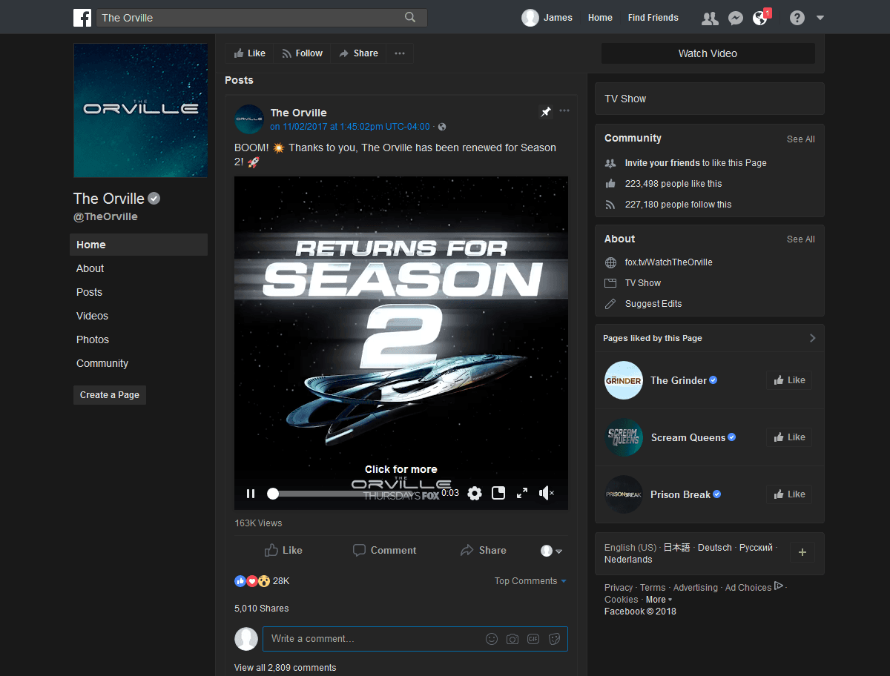Like The Orville page
Screen dimensions: 890x676
click(249, 53)
